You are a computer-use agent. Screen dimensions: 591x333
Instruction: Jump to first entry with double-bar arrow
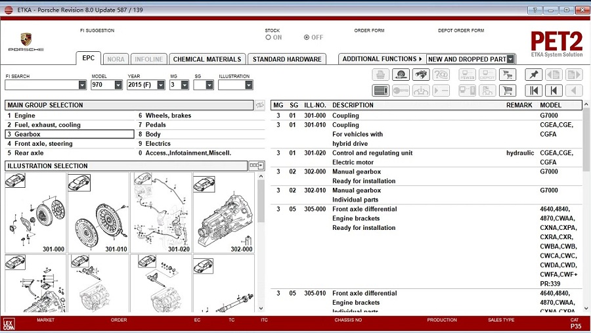534,91
